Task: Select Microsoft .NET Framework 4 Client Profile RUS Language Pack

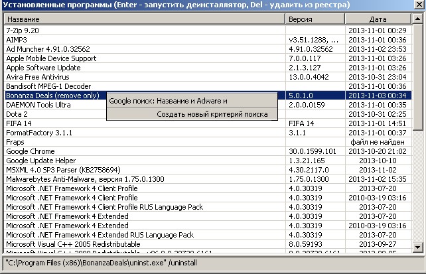Action: pos(208,207)
